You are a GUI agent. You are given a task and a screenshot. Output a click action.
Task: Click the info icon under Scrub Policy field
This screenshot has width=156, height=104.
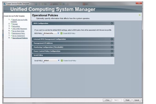[x=44, y=62]
